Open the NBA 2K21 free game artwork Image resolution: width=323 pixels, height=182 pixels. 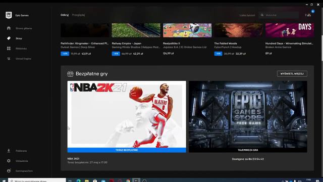pyautogui.click(x=127, y=114)
